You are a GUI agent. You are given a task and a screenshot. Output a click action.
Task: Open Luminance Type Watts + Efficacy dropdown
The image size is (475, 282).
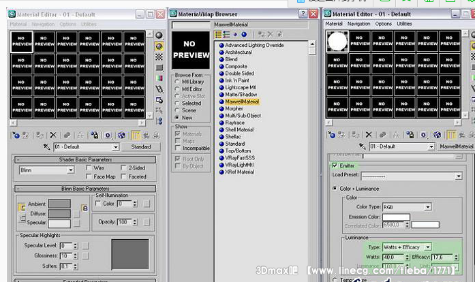[428, 247]
